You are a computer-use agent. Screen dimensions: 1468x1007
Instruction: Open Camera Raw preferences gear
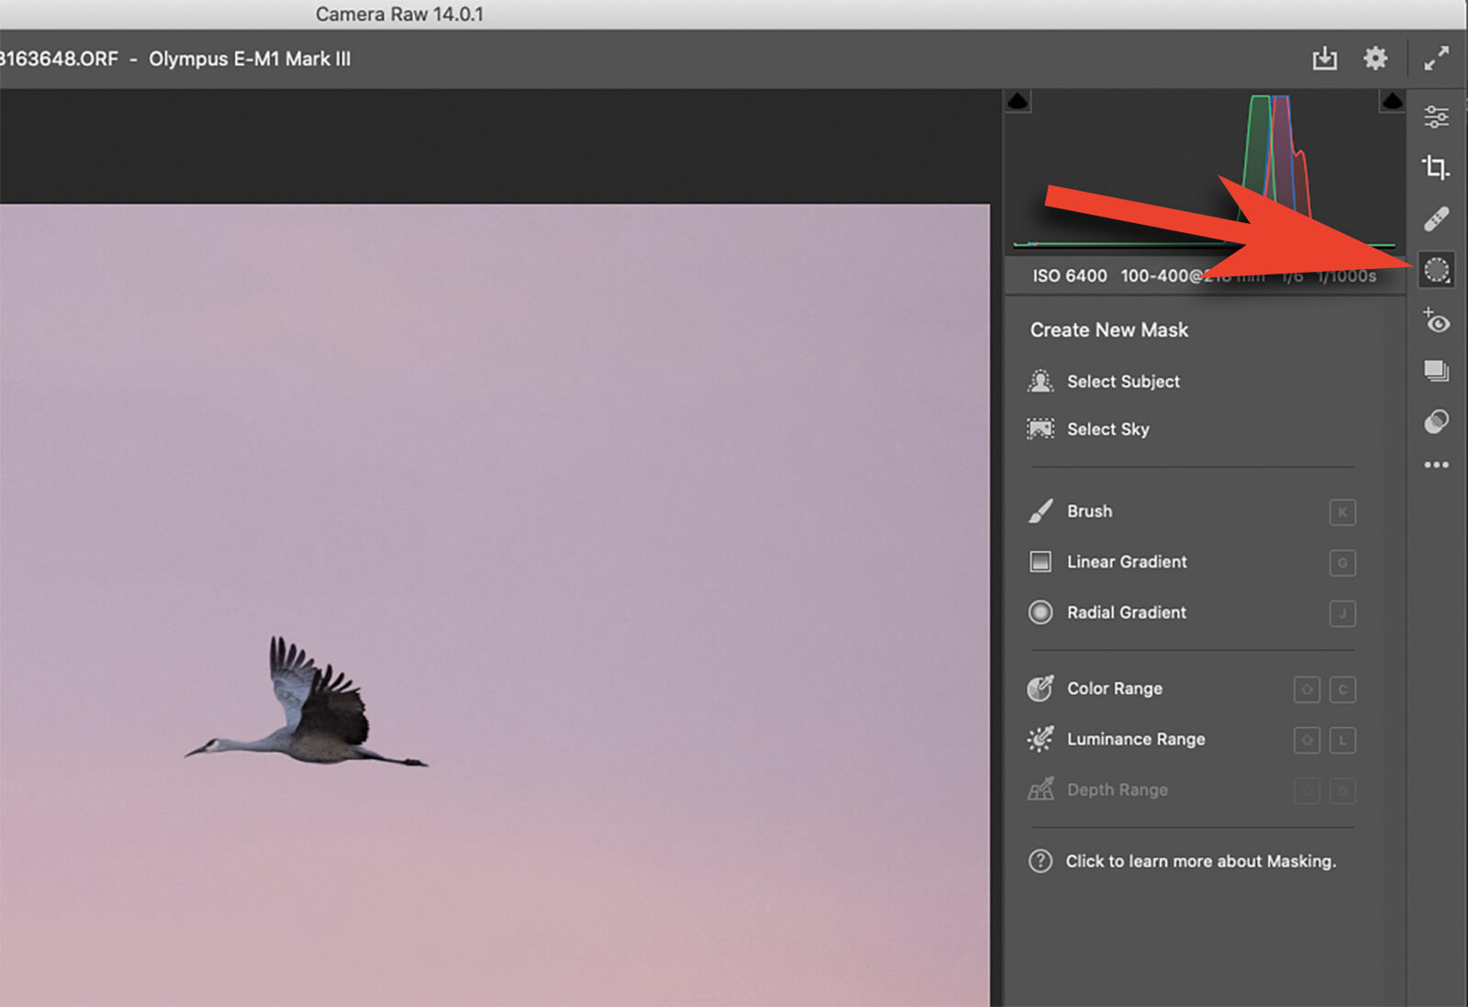(x=1374, y=59)
